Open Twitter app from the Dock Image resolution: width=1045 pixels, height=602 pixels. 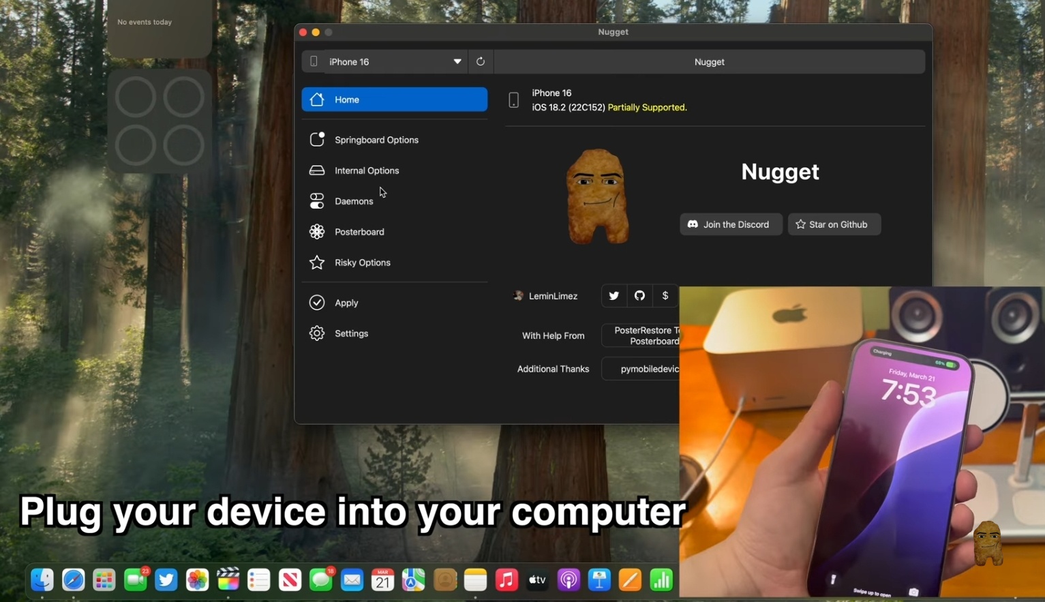[166, 580]
